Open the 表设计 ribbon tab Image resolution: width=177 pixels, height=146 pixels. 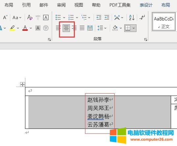tap(146, 5)
